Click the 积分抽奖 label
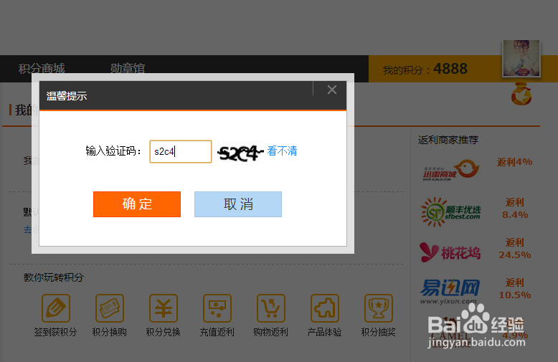The height and width of the screenshot is (362, 558). tap(379, 332)
